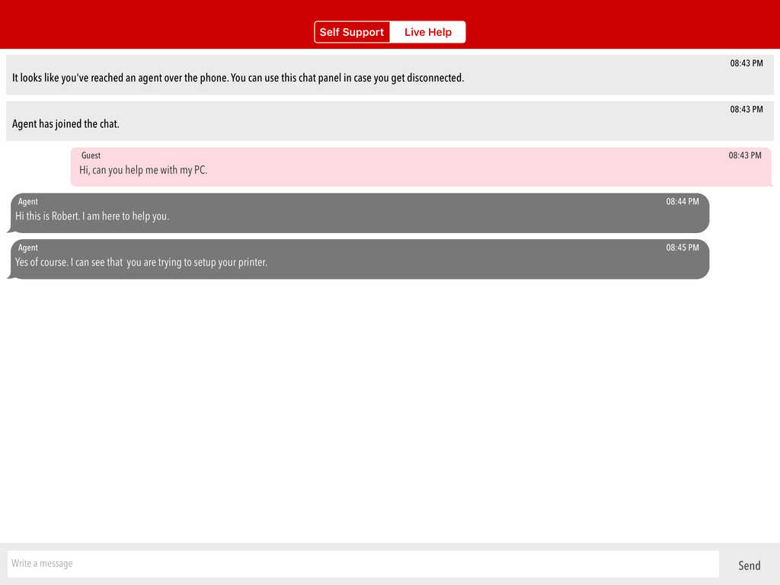Click the Guest sender label
780x585 pixels.
(x=91, y=155)
